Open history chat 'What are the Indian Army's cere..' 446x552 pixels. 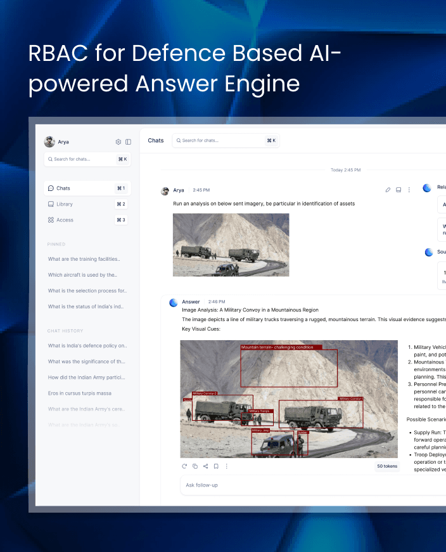click(86, 409)
